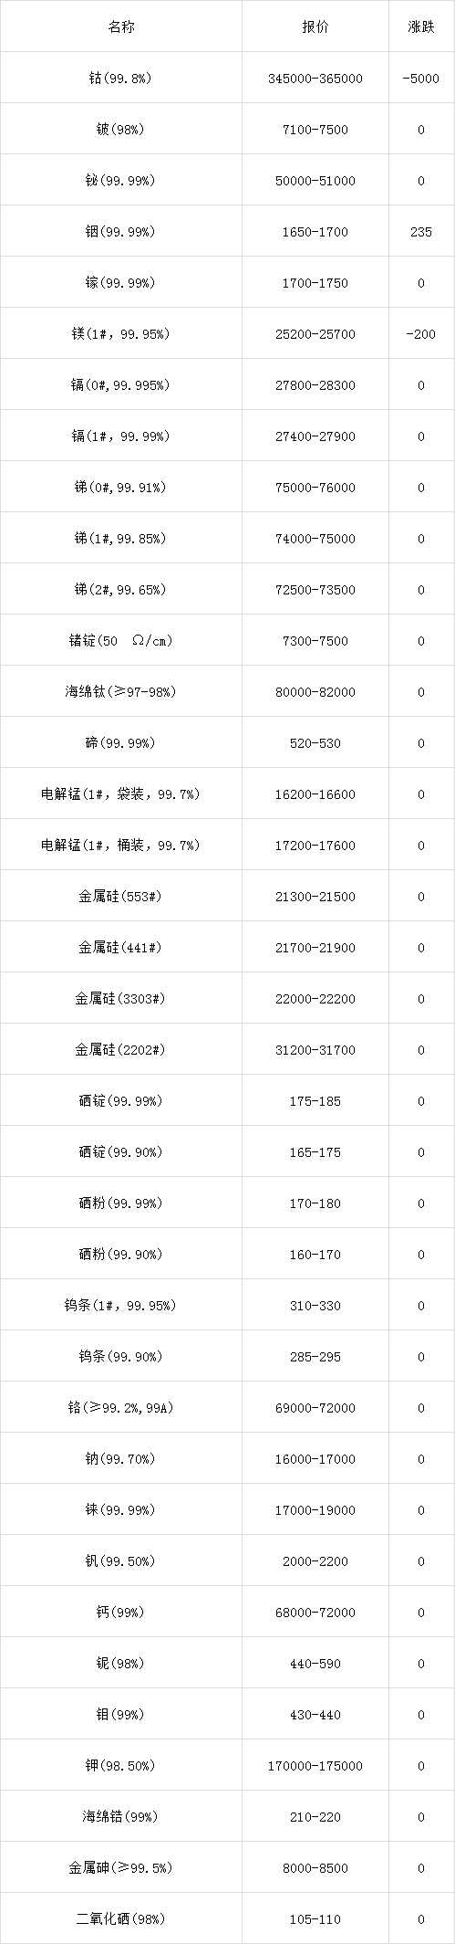Click the 名称 column header
The height and width of the screenshot is (1944, 455).
pyautogui.click(x=121, y=26)
